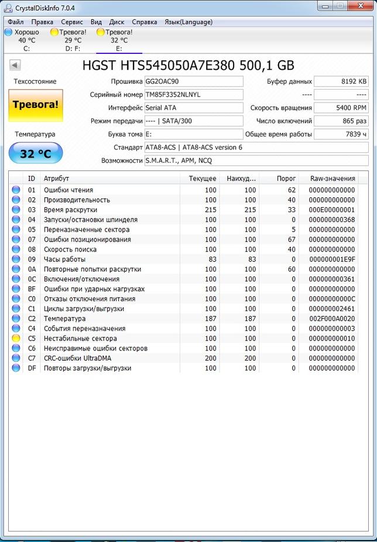Click the Текущее column header
This screenshot has height=542, width=377.
tap(200, 178)
